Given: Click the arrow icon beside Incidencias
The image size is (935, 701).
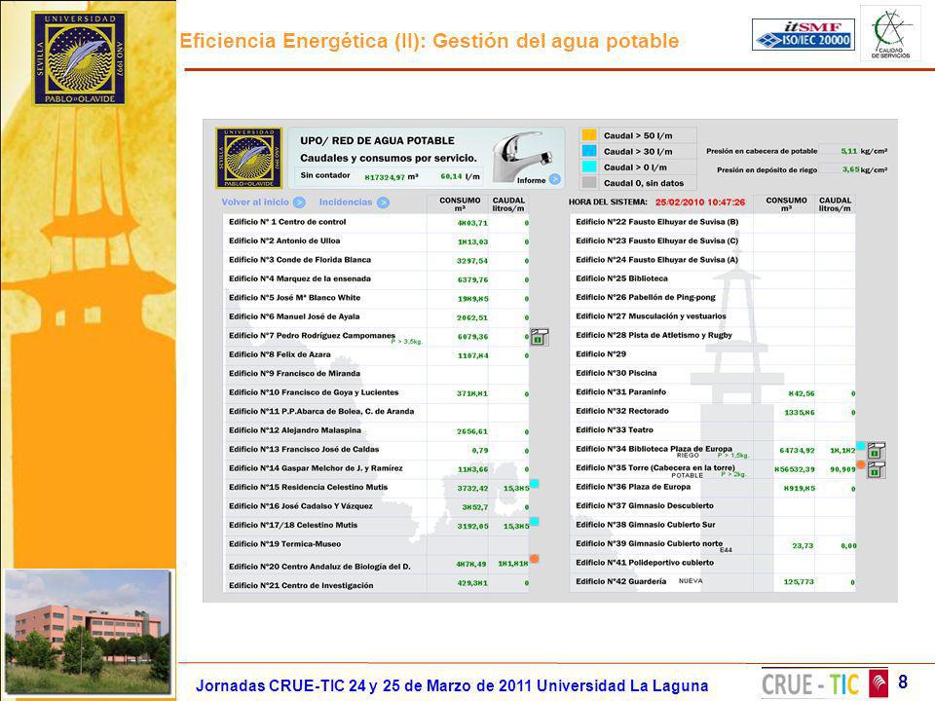Looking at the screenshot, I should click(383, 203).
